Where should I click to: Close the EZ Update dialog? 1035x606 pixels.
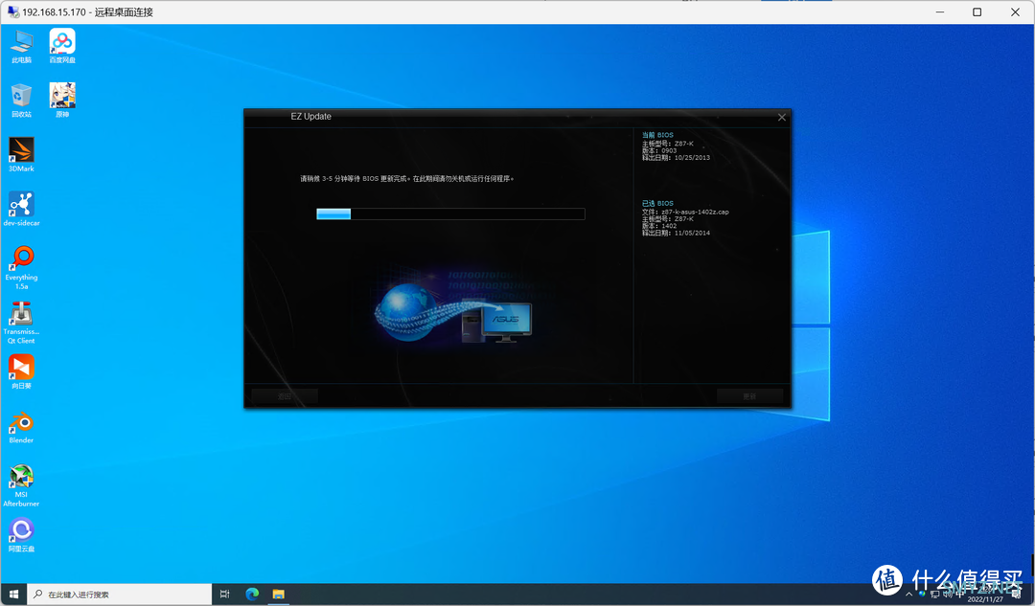782,118
